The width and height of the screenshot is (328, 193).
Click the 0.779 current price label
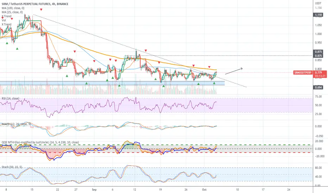[x=318, y=73]
